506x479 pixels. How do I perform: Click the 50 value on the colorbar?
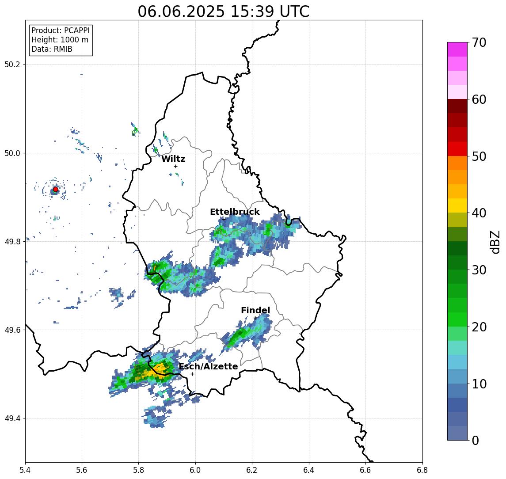[x=479, y=156]
